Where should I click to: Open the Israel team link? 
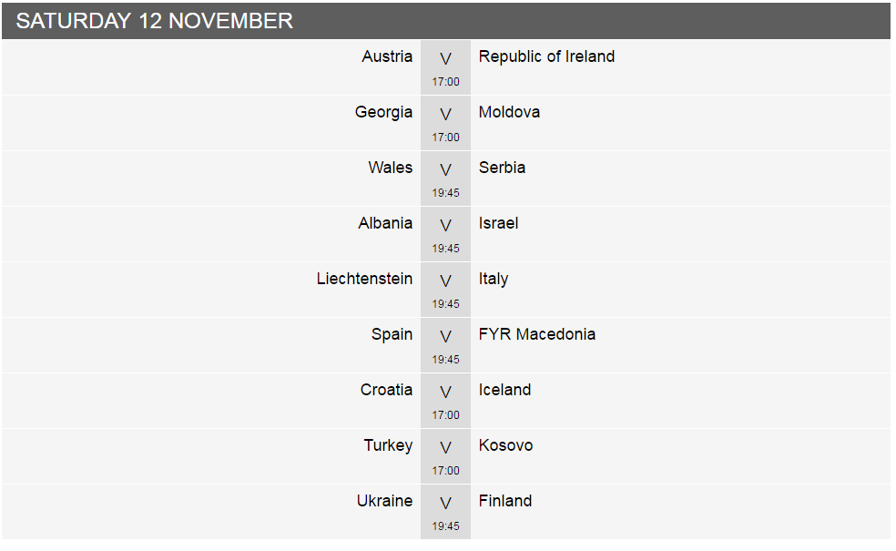[x=498, y=223]
